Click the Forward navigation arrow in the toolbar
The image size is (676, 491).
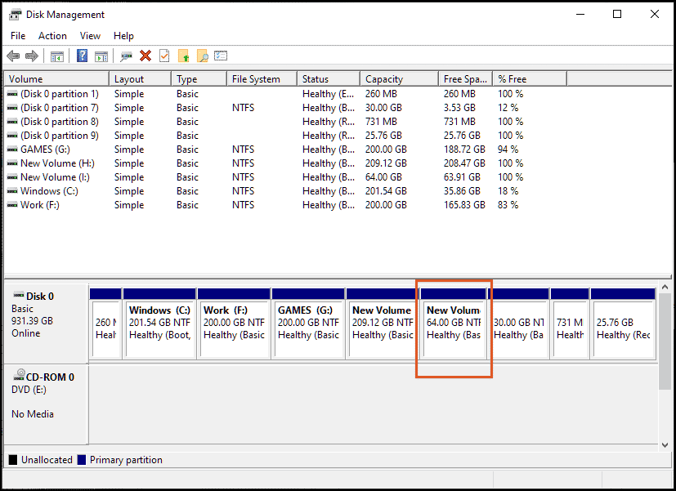pyautogui.click(x=30, y=56)
